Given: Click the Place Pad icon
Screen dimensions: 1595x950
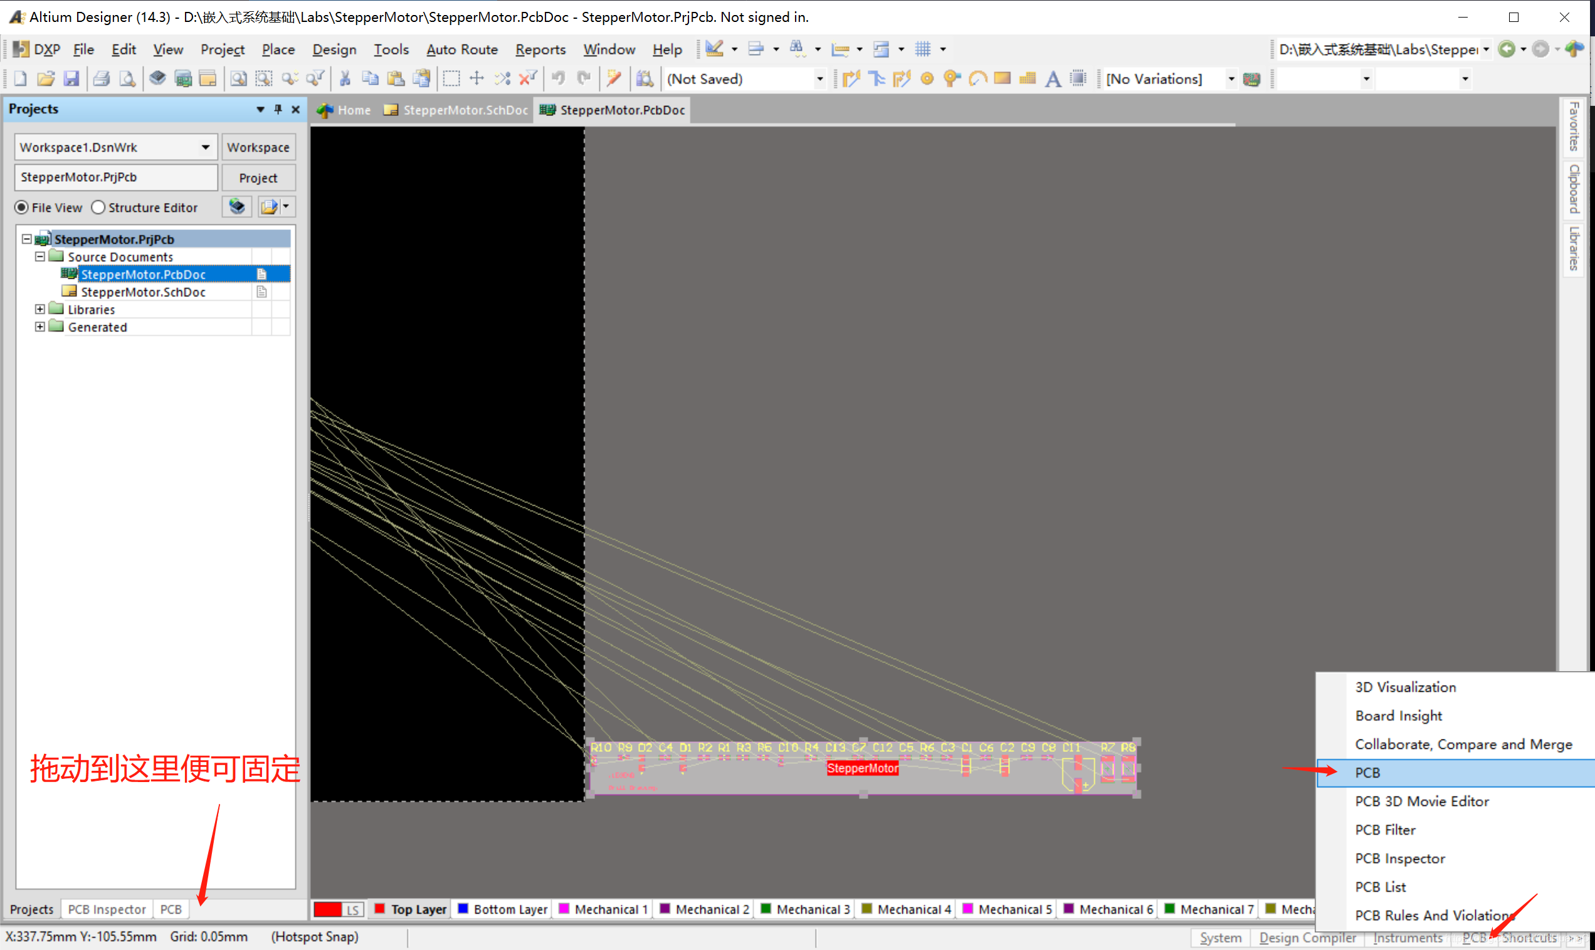Looking at the screenshot, I should [927, 79].
